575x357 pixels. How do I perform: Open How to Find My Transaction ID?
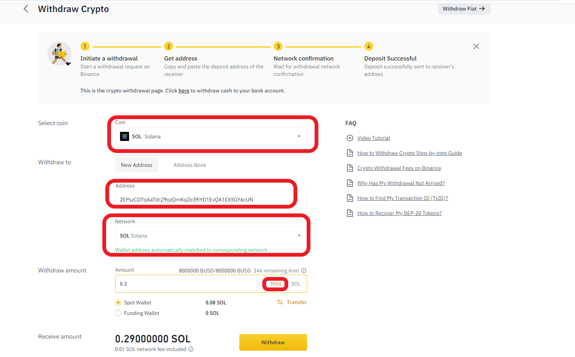[402, 198]
